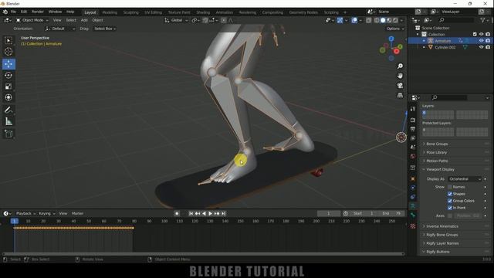
Task: Click the timeline horizontal scrollbar
Action: pos(203,253)
